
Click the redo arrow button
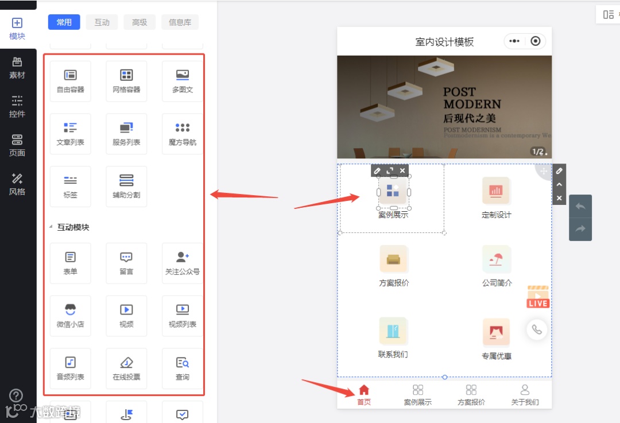[580, 229]
